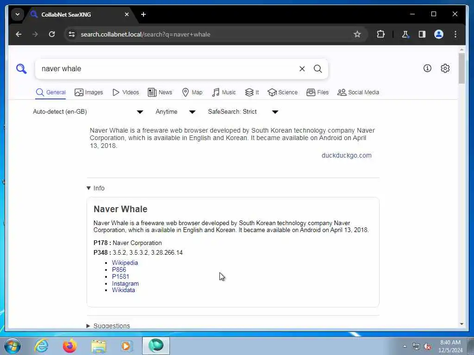Image resolution: width=474 pixels, height=355 pixels.
Task: Open the profile avatar menu
Action: click(x=439, y=34)
